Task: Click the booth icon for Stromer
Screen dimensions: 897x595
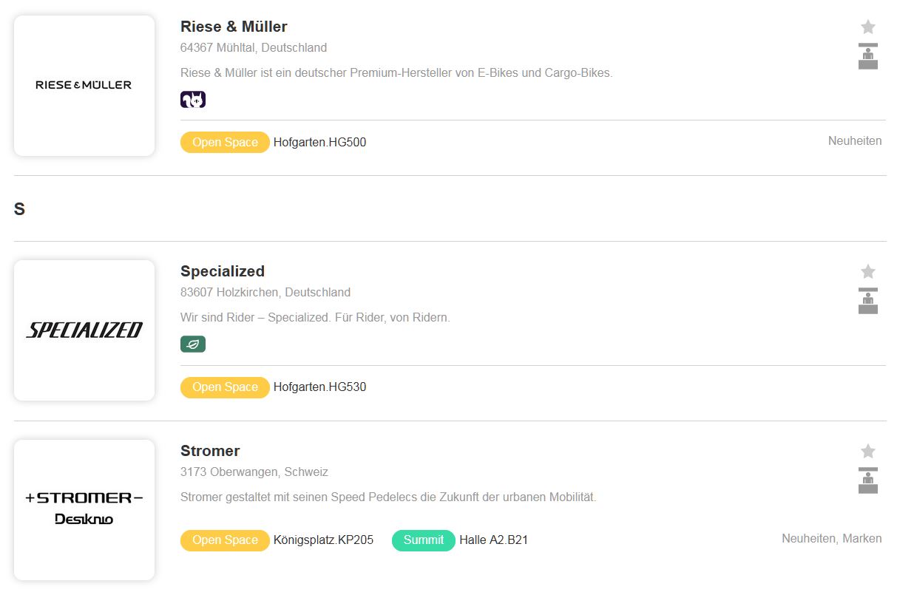Action: coord(868,480)
